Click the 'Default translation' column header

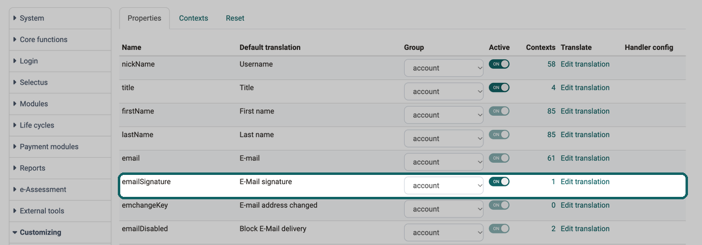[x=270, y=48]
